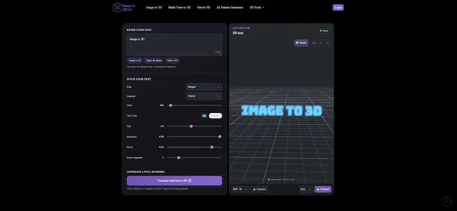Click the Bevel value 0.15
The width and height of the screenshot is (457, 211).
pos(162,147)
